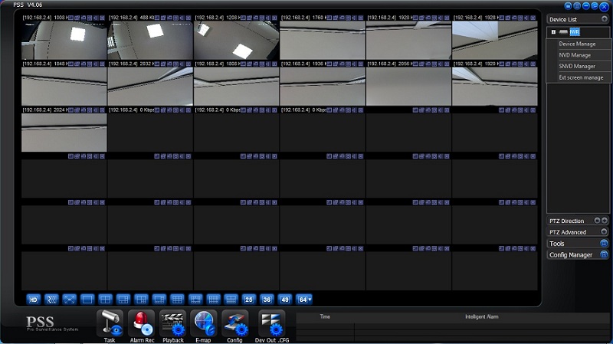Select the camera feed labeled 1208
The width and height of the screenshot is (613, 344).
(237, 41)
